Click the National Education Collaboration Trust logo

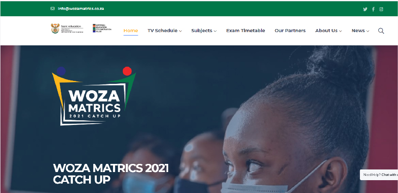click(102, 28)
